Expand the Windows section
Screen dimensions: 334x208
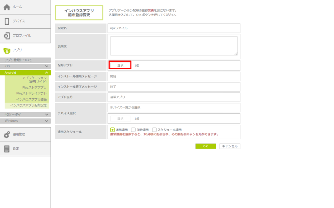47,121
